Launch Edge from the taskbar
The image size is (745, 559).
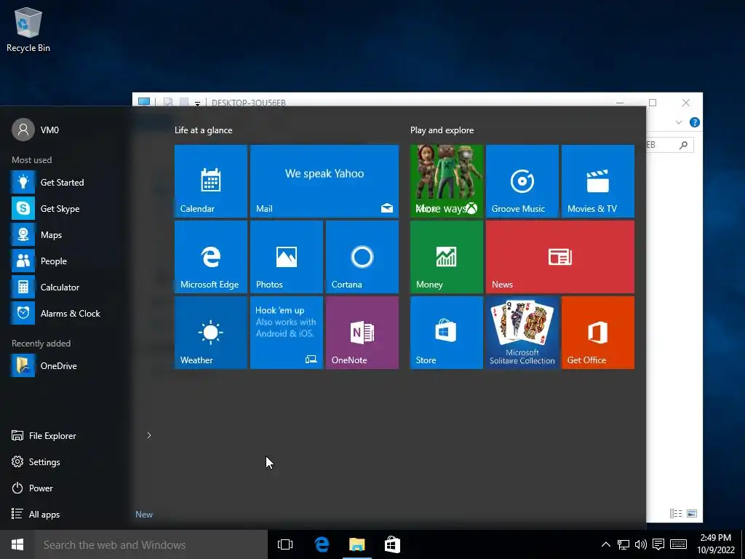322,544
